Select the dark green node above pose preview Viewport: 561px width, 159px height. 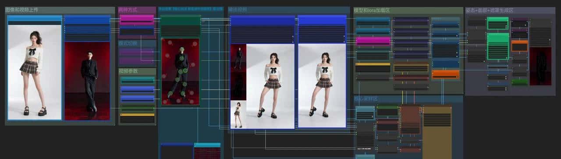tap(180, 26)
